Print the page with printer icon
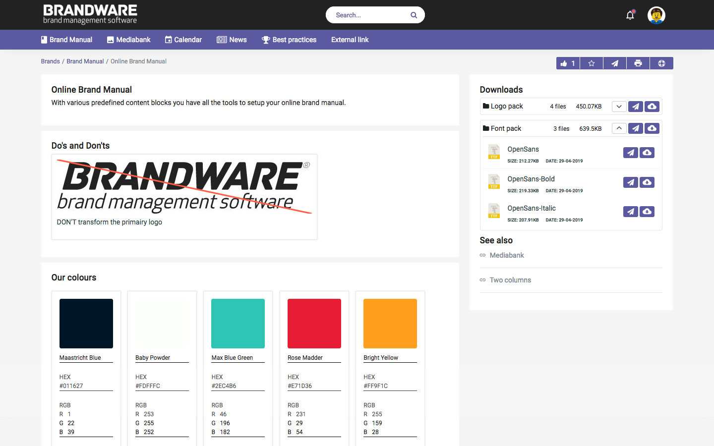Viewport: 714px width, 446px height. pos(638,63)
